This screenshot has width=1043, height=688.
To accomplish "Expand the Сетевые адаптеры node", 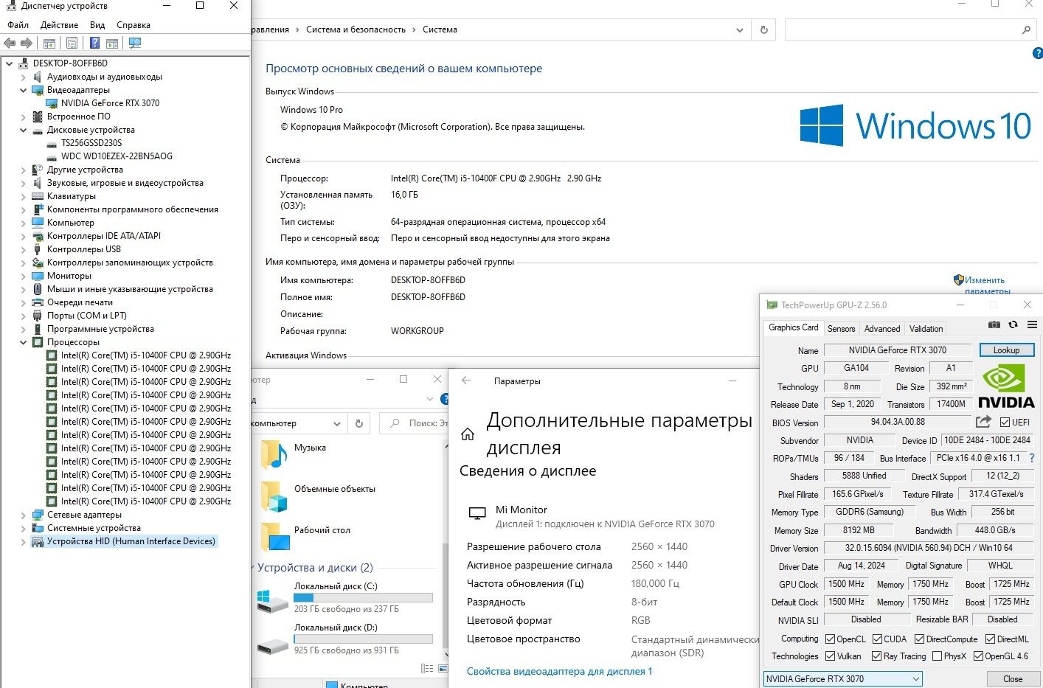I will pos(23,515).
